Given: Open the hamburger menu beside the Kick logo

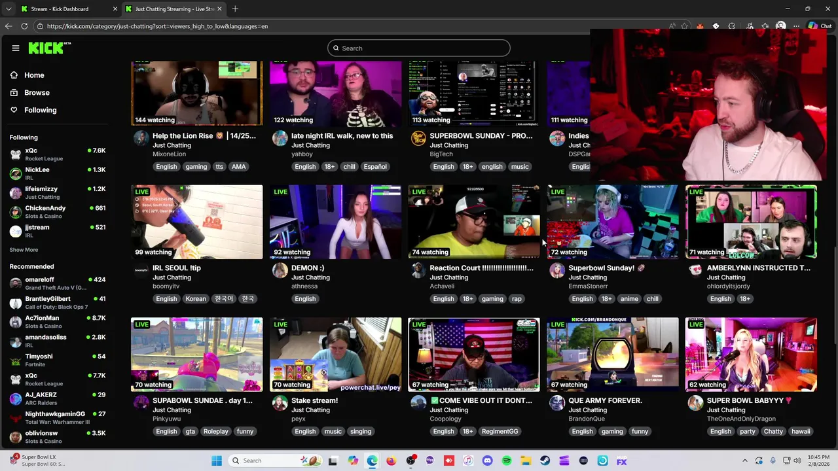Looking at the screenshot, I should [x=16, y=48].
